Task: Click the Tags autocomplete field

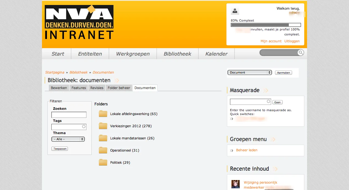Action: (x=69, y=127)
